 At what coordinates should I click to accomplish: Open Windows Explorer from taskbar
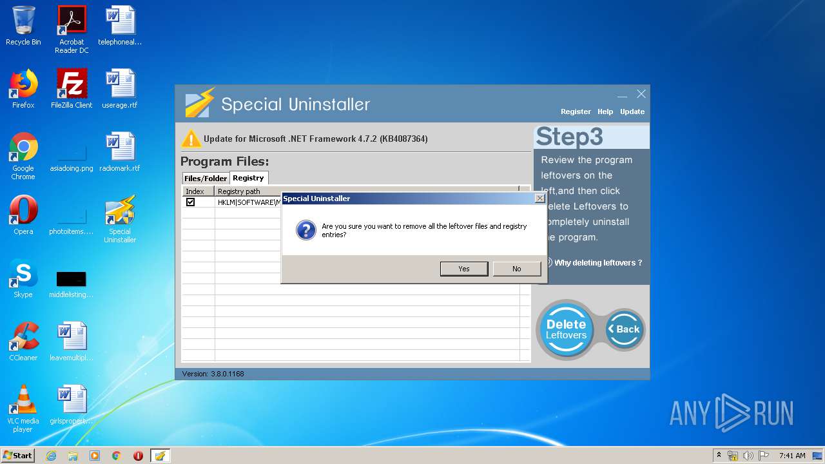coord(73,456)
